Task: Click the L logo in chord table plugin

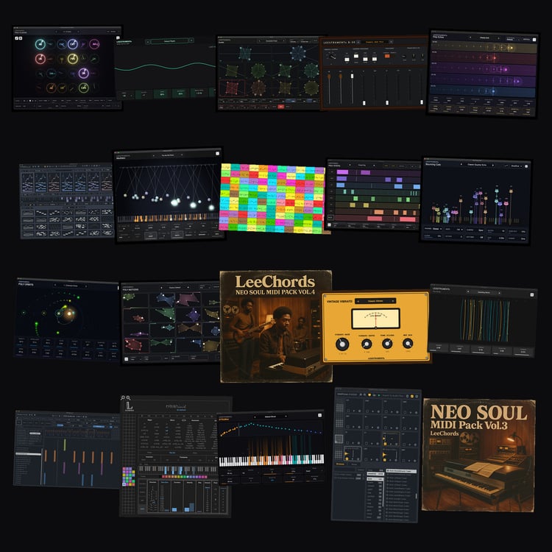Action: coord(130,406)
